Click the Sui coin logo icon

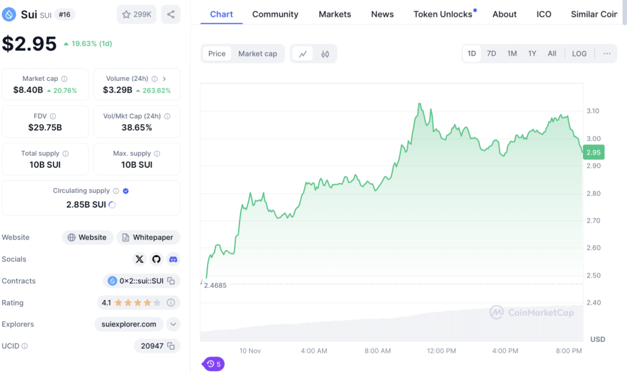(x=9, y=14)
